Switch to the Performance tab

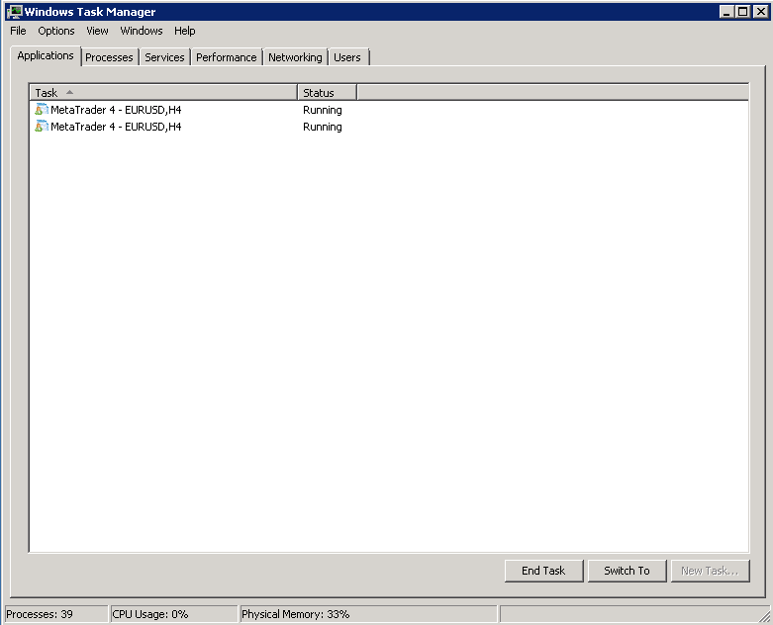pyautogui.click(x=227, y=57)
